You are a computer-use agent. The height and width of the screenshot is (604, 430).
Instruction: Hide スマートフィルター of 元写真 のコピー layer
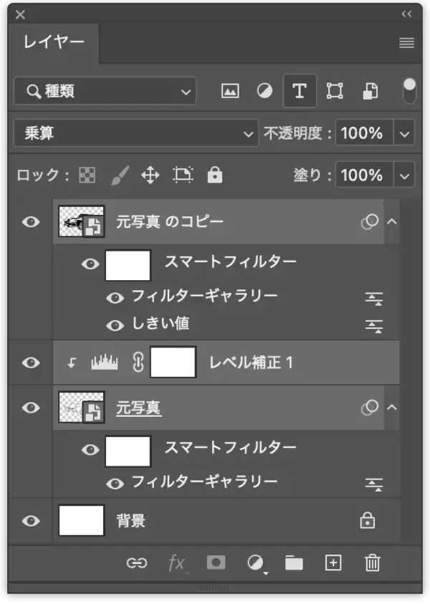coord(90,264)
